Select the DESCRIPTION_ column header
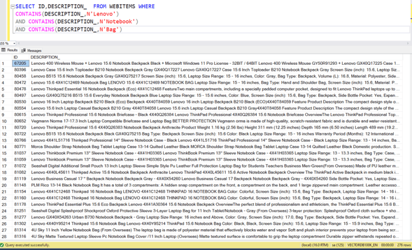Image resolution: width=412 pixels, height=250 pixels. [216, 57]
